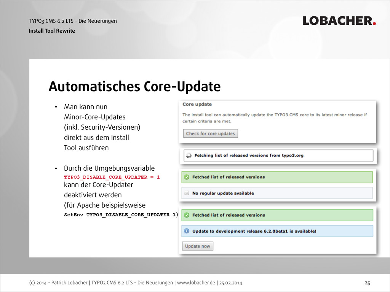Image resolution: width=390 pixels, height=292 pixels.
Task: Click the green checkmark above Update to development release
Action: pos(187,215)
